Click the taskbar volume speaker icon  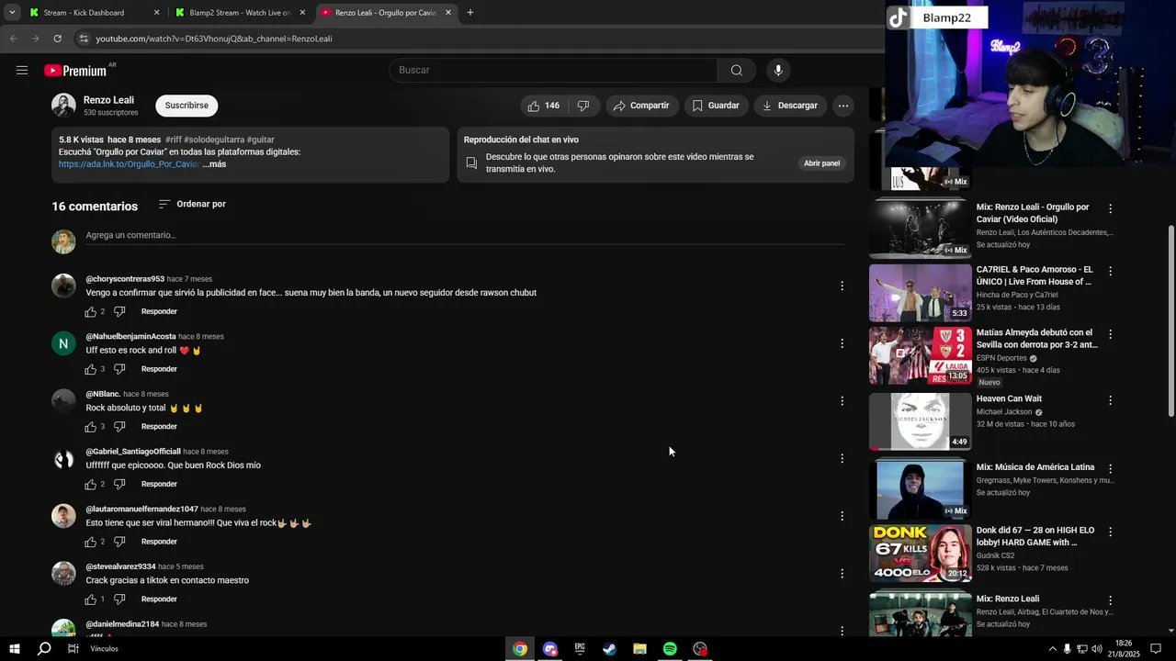(x=1096, y=649)
